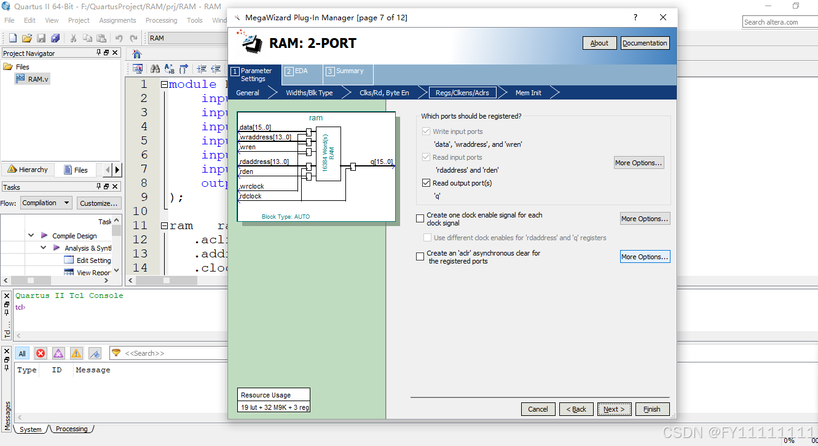Open Documentation for RAM: 2-PORT
This screenshot has width=818, height=446.
(x=645, y=43)
